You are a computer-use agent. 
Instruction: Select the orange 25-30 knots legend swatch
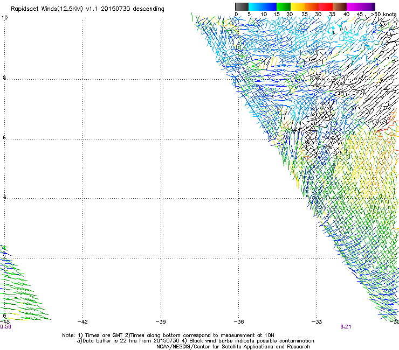[x=312, y=6]
